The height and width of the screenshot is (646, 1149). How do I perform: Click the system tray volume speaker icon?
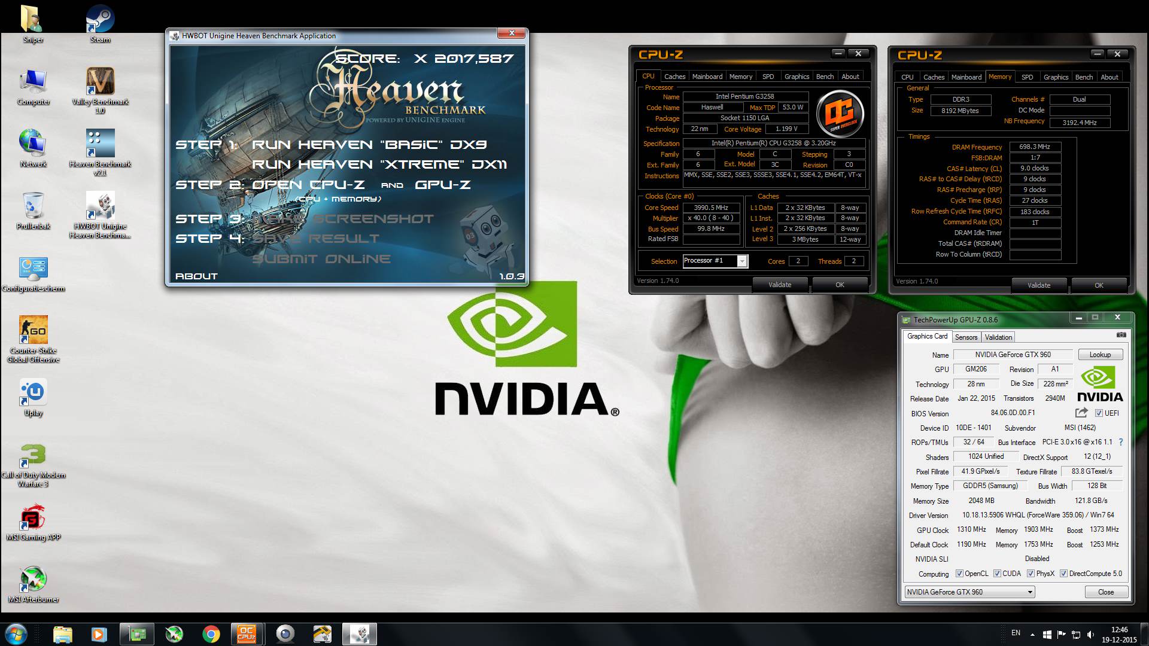coord(1090,634)
